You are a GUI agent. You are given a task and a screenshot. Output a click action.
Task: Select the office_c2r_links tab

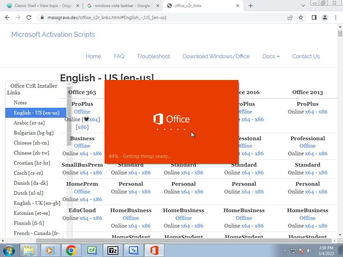coord(203,6)
